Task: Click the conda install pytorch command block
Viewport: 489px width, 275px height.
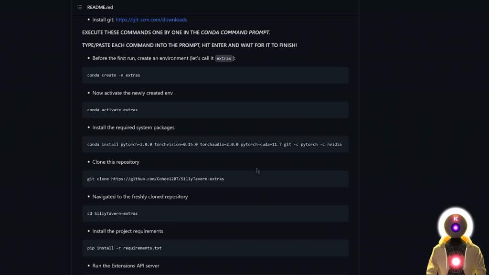Action: [214, 144]
